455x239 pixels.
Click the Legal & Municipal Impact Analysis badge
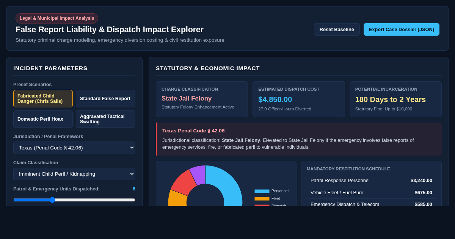(x=57, y=18)
